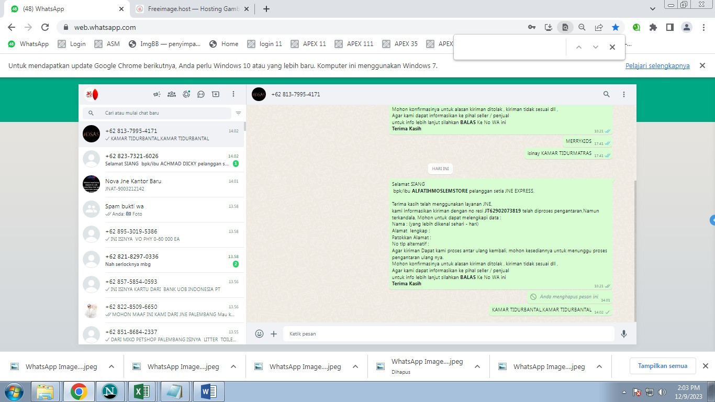This screenshot has height=402, width=715.
Task: Toggle the unread chats filter icon
Action: 238,113
